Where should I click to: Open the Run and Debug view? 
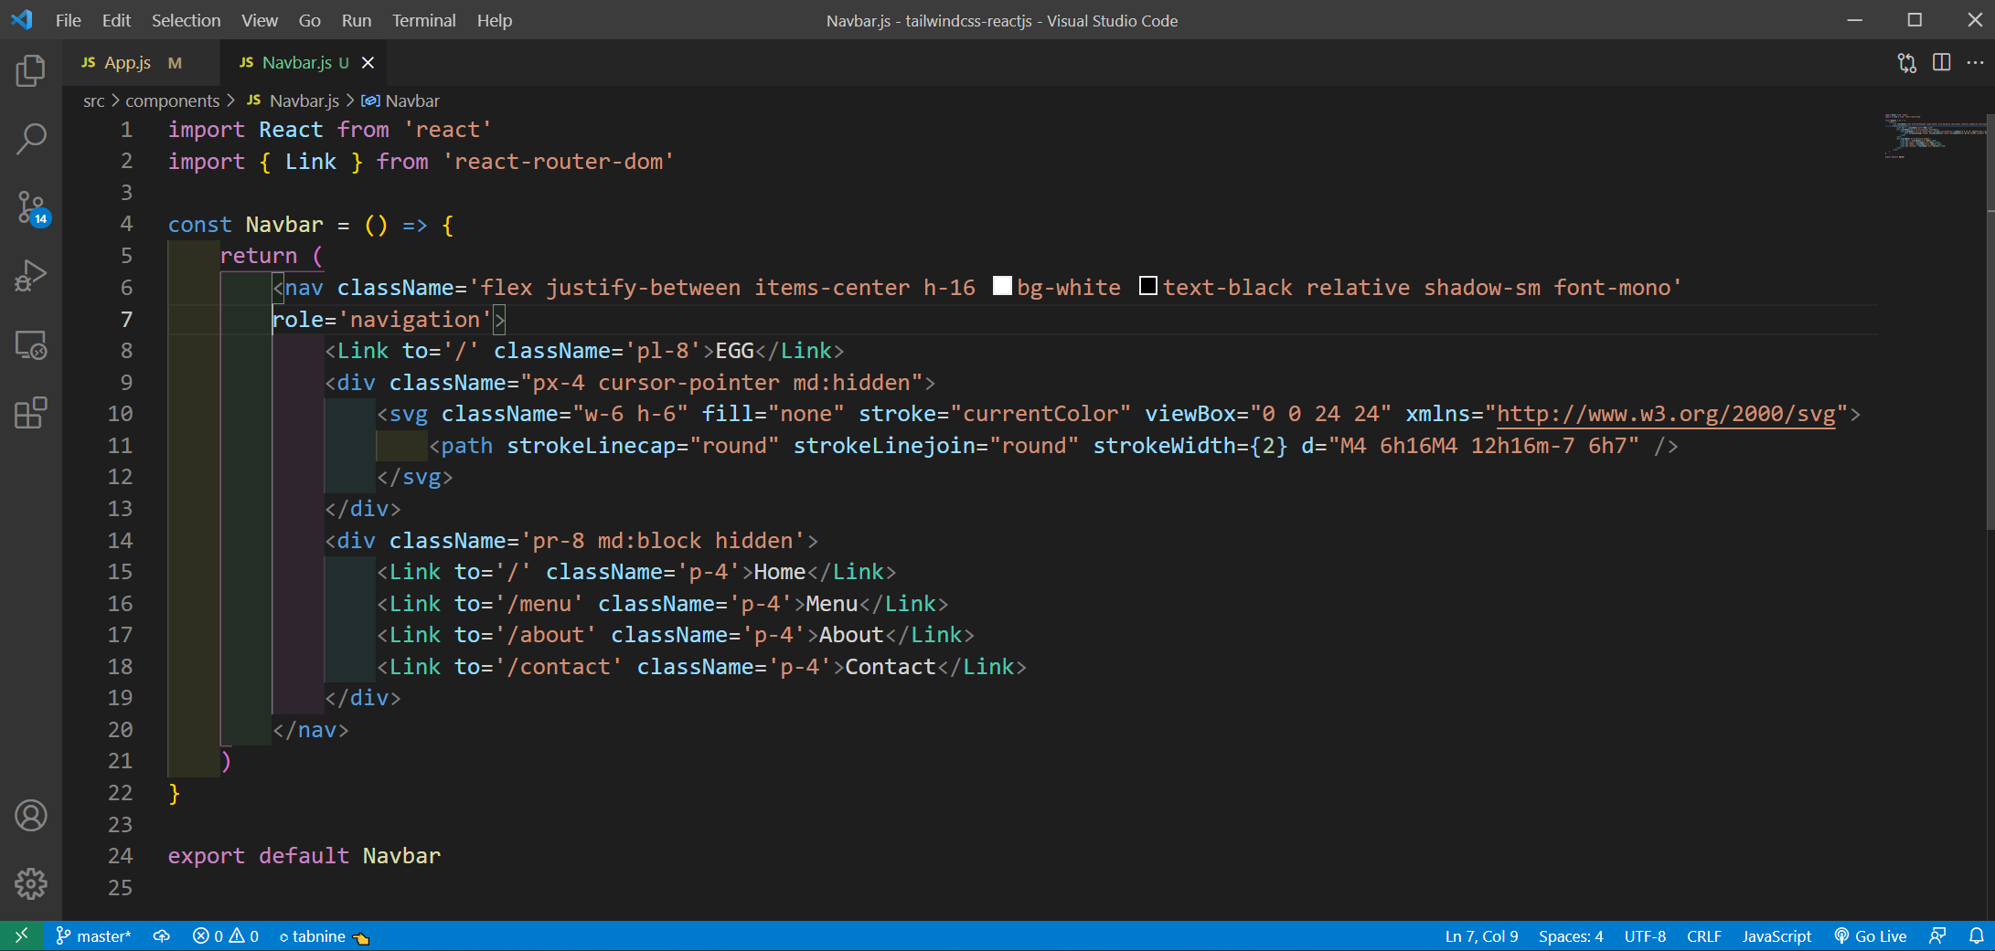click(x=31, y=276)
